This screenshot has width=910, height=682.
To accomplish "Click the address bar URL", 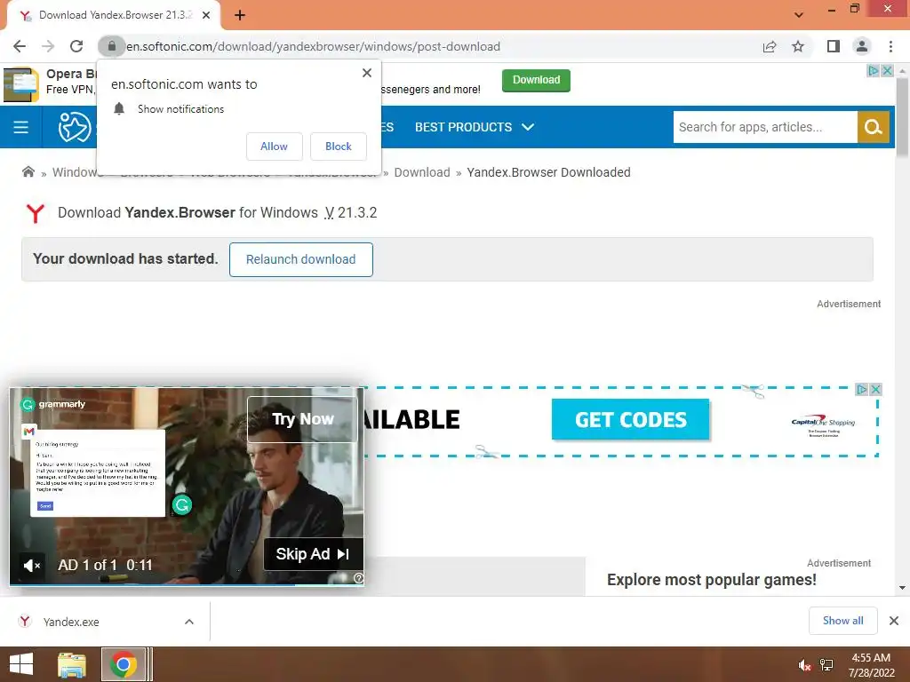I will click(x=314, y=46).
